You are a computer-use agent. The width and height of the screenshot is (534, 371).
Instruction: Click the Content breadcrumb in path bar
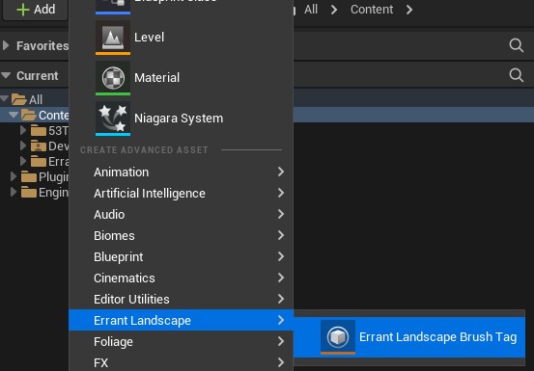pos(372,10)
